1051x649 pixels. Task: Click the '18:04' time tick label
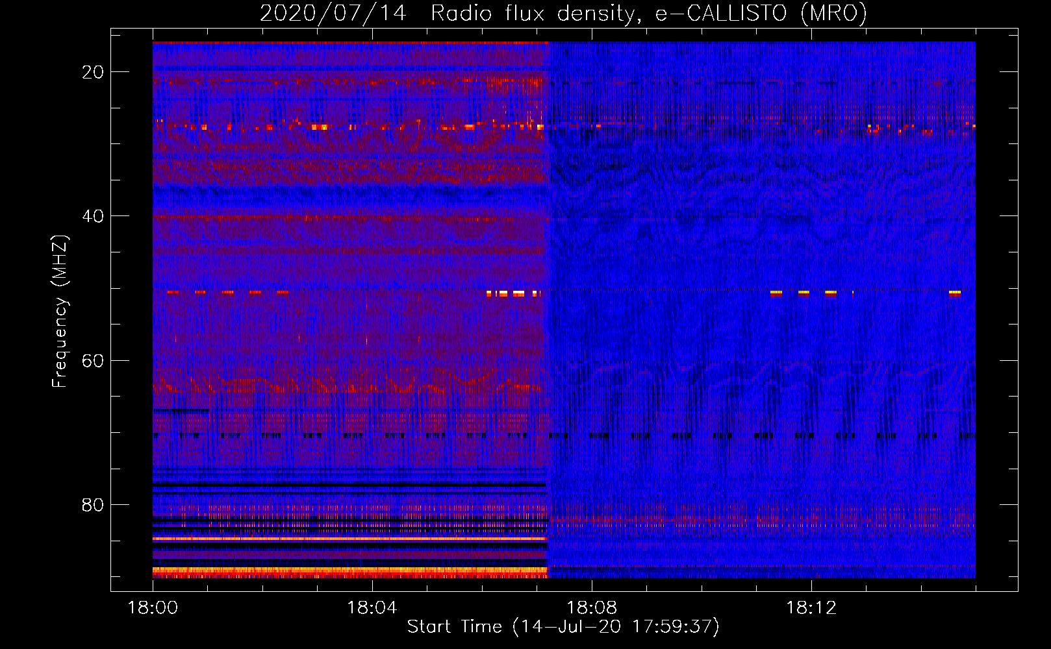tap(372, 608)
